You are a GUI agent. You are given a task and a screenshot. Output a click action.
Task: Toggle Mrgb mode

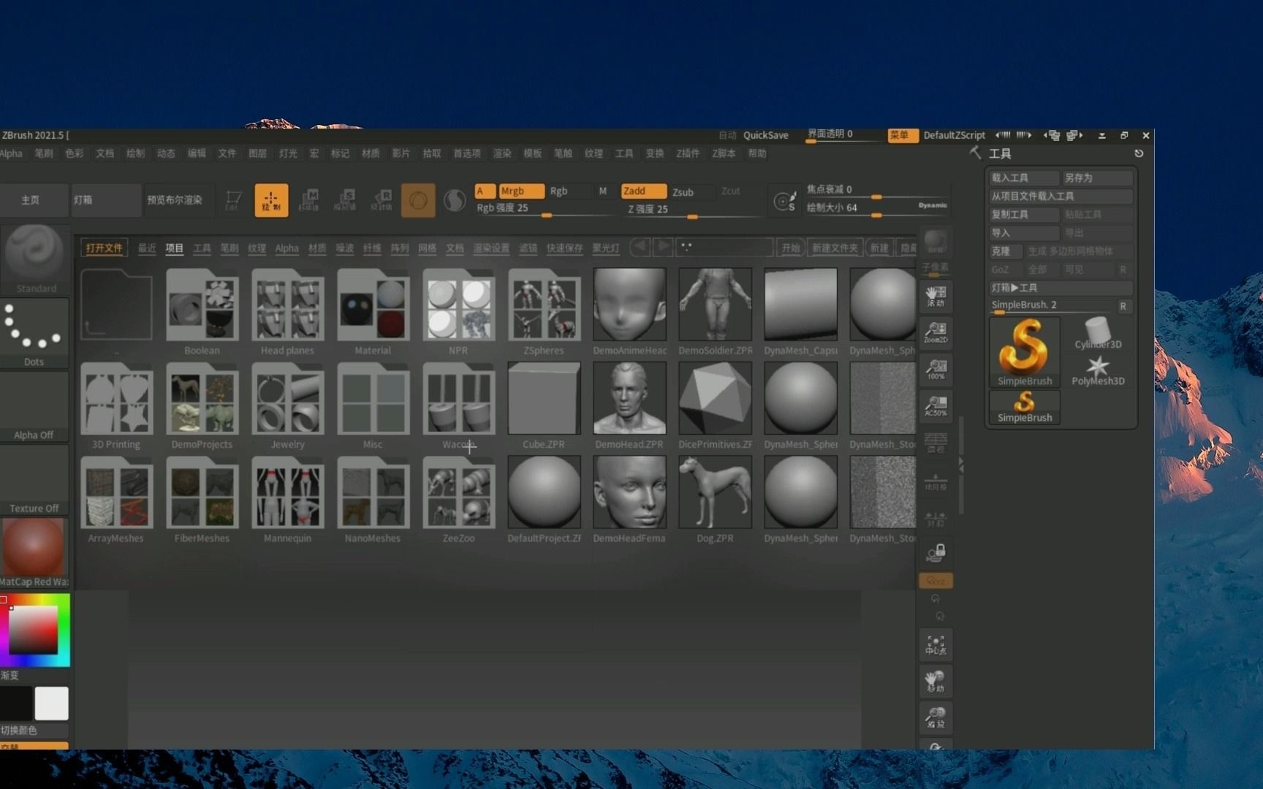pos(521,191)
